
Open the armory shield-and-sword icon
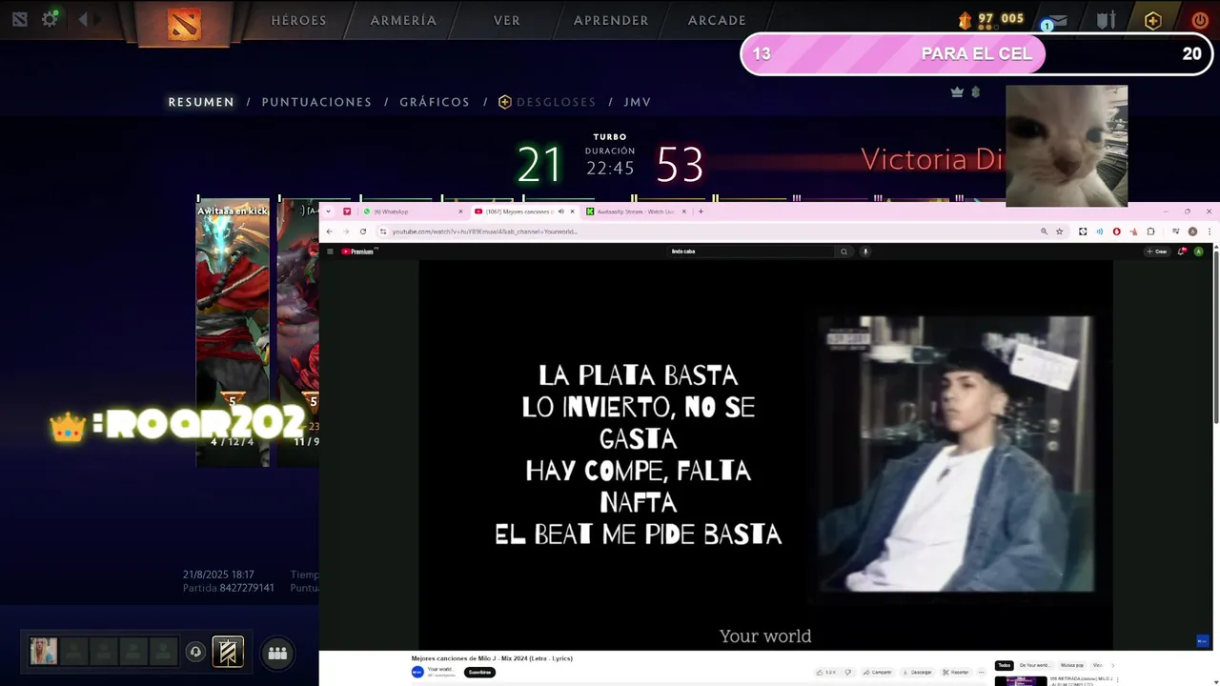pyautogui.click(x=1106, y=20)
